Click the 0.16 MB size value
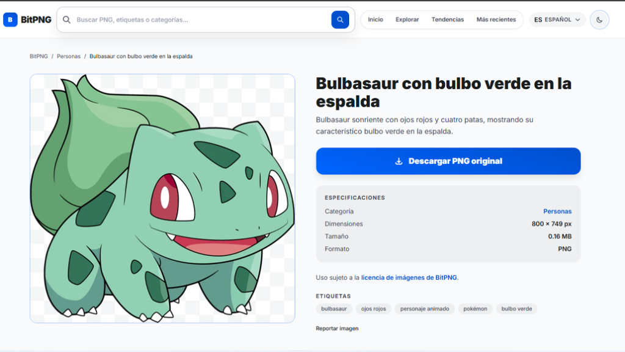Viewport: 625px width, 352px height. [x=560, y=237]
